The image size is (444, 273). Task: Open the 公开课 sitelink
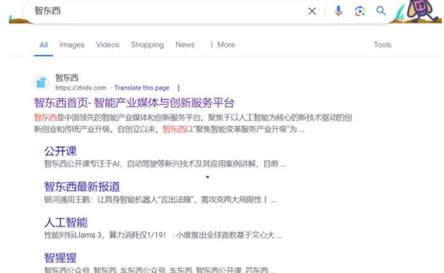pyautogui.click(x=60, y=151)
